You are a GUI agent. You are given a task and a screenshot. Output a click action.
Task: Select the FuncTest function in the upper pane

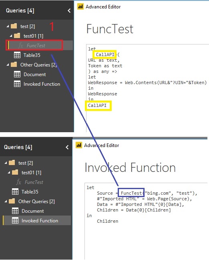(40, 45)
